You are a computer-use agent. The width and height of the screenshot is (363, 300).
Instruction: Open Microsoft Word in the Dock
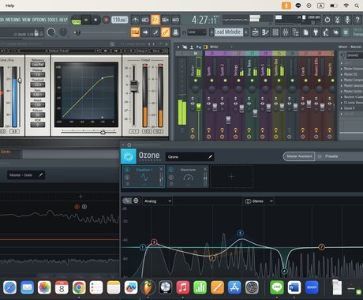point(294,287)
